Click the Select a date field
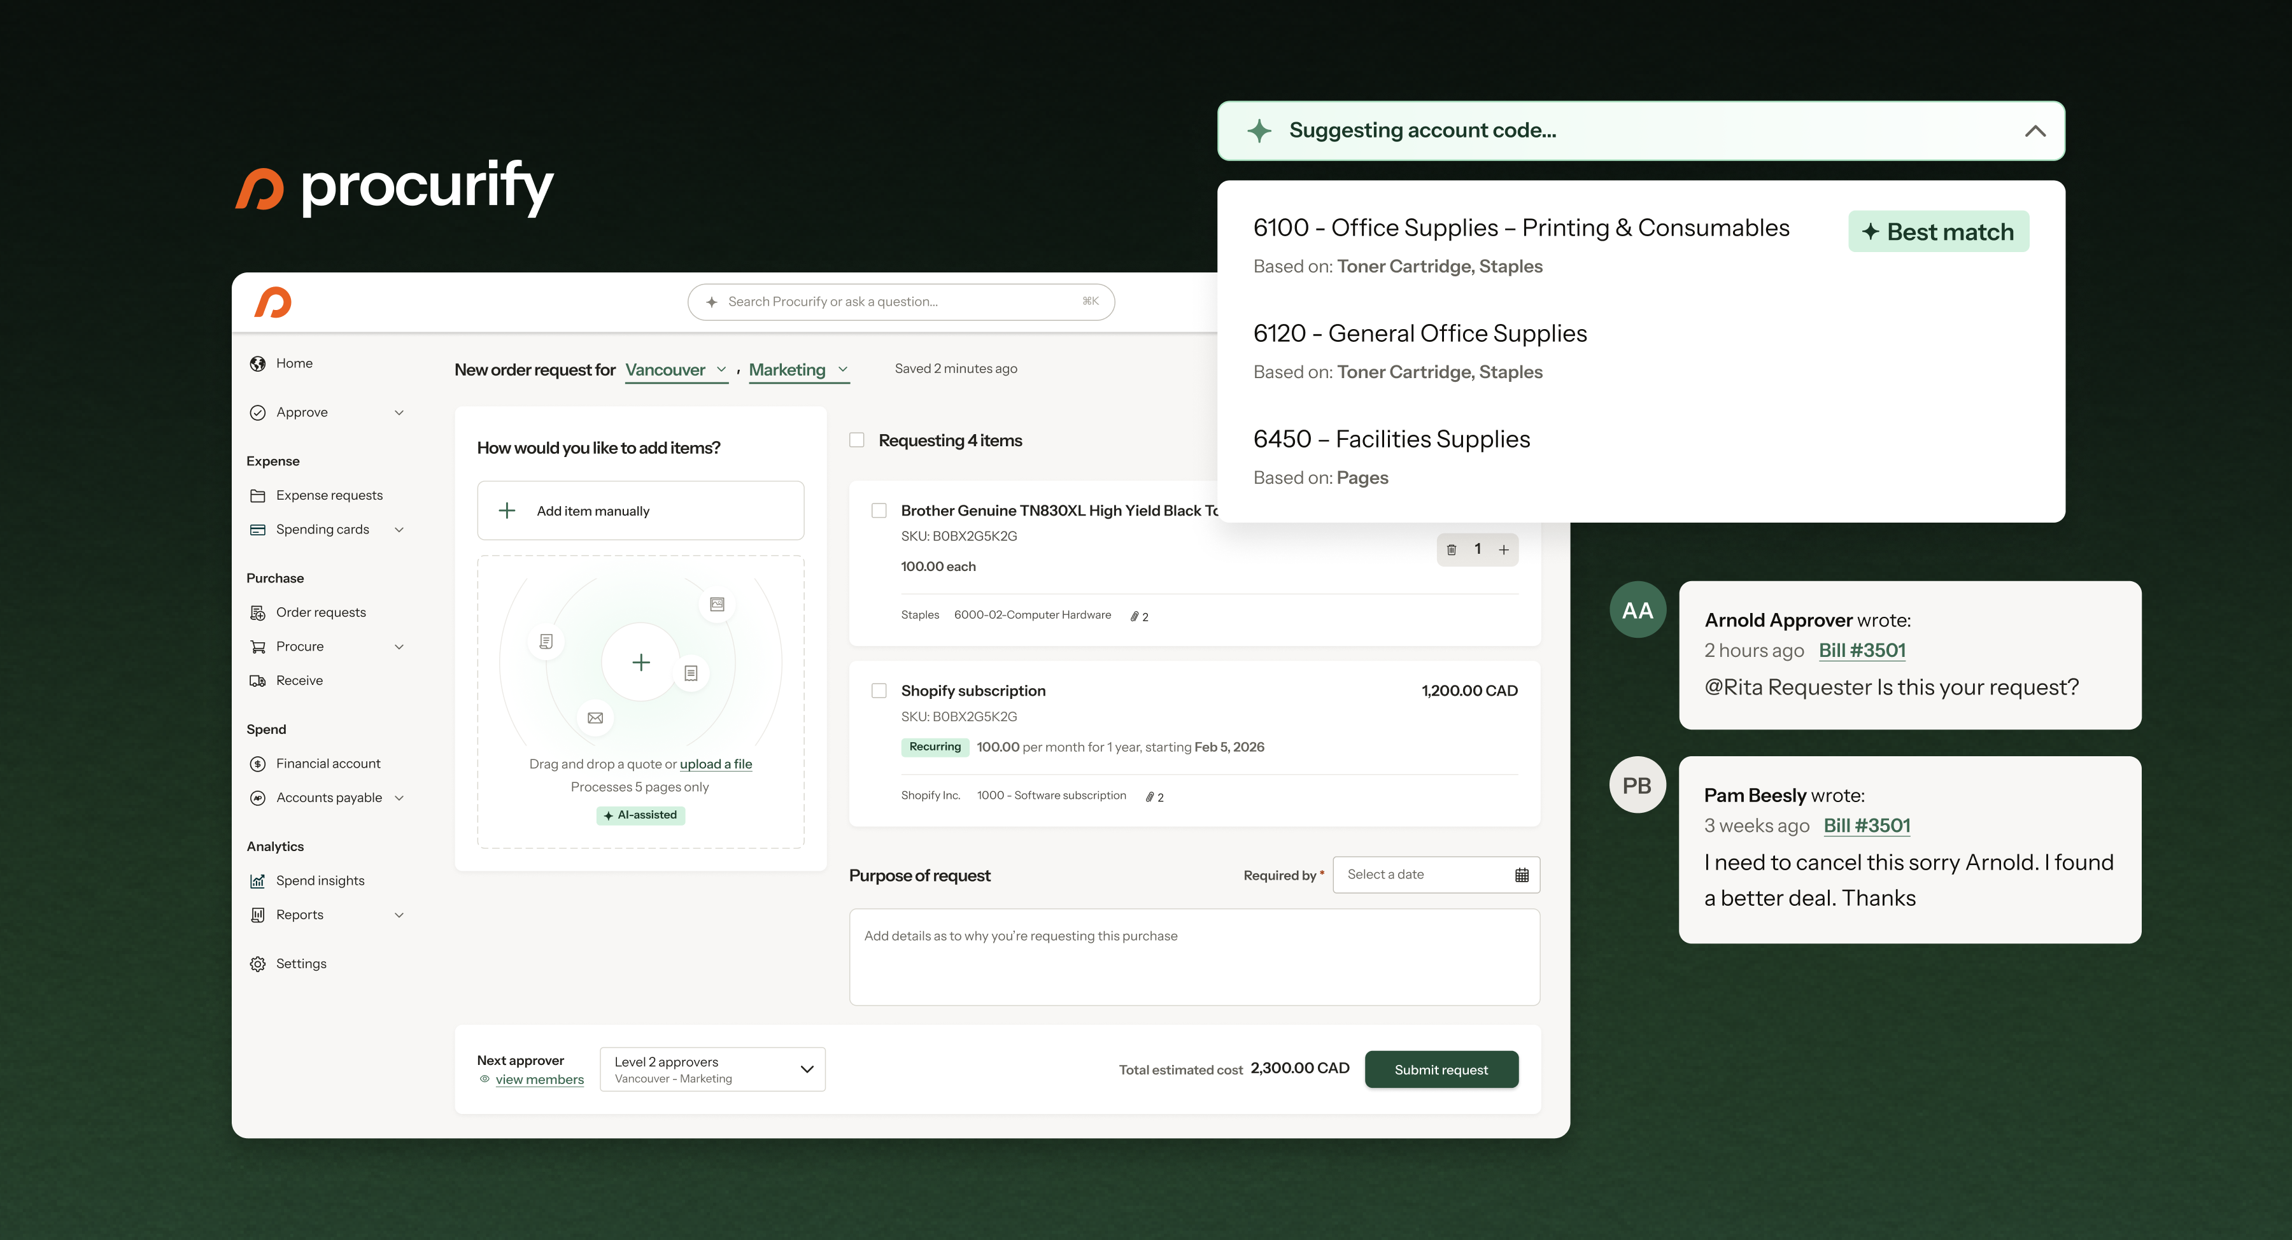 coord(1436,875)
